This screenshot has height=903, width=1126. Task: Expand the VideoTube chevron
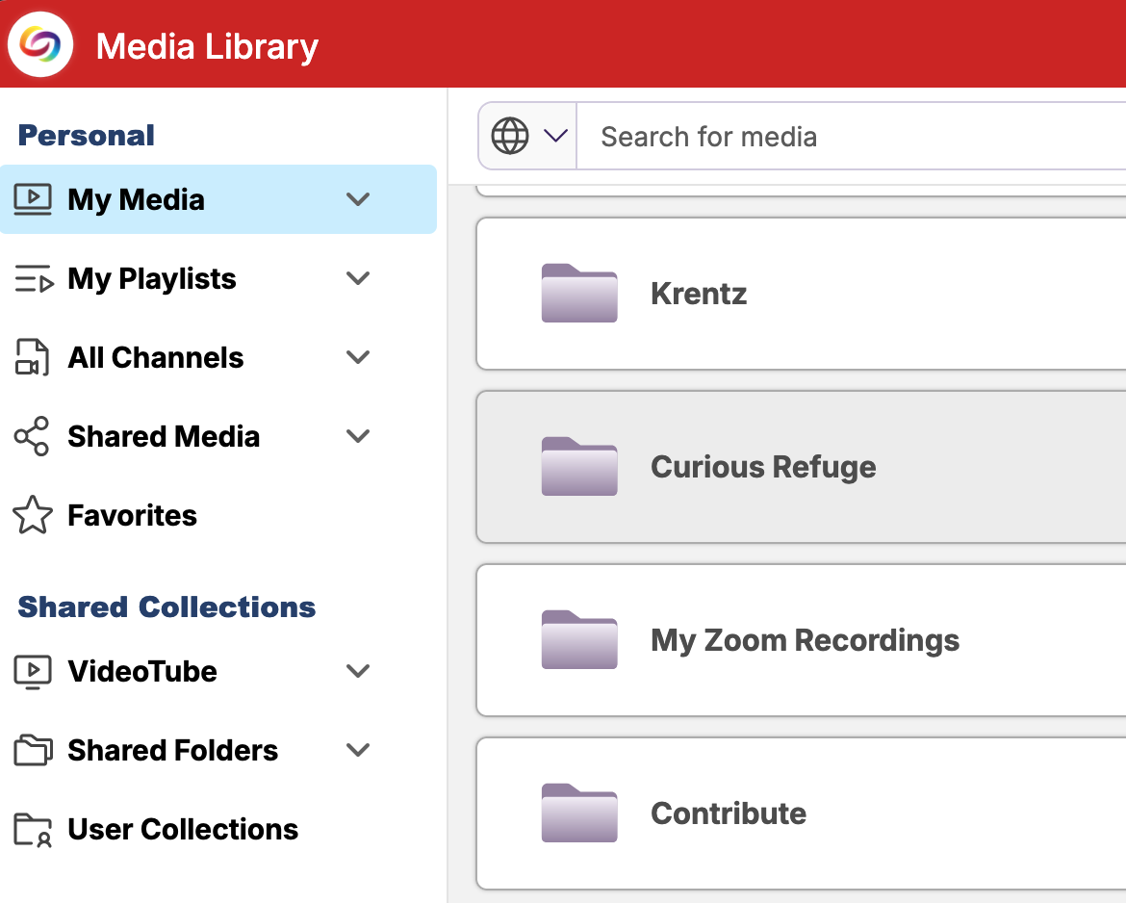click(358, 671)
